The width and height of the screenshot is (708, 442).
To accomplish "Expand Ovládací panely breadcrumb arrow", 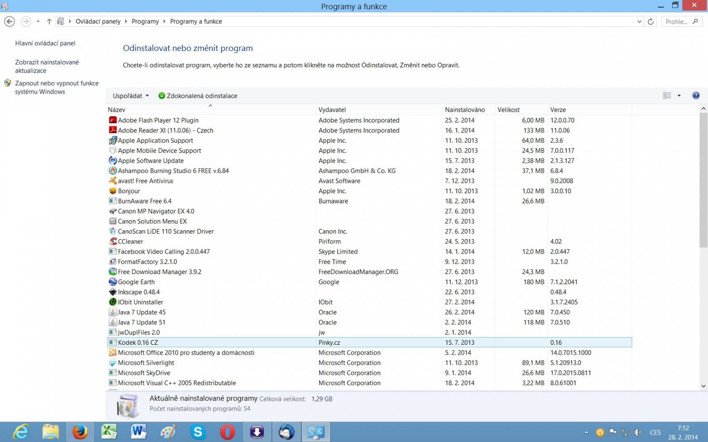I will pos(126,21).
